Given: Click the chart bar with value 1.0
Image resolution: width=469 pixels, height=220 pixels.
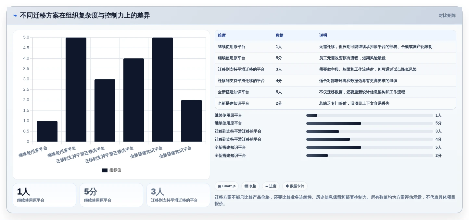Looking at the screenshot, I should coord(47,131).
